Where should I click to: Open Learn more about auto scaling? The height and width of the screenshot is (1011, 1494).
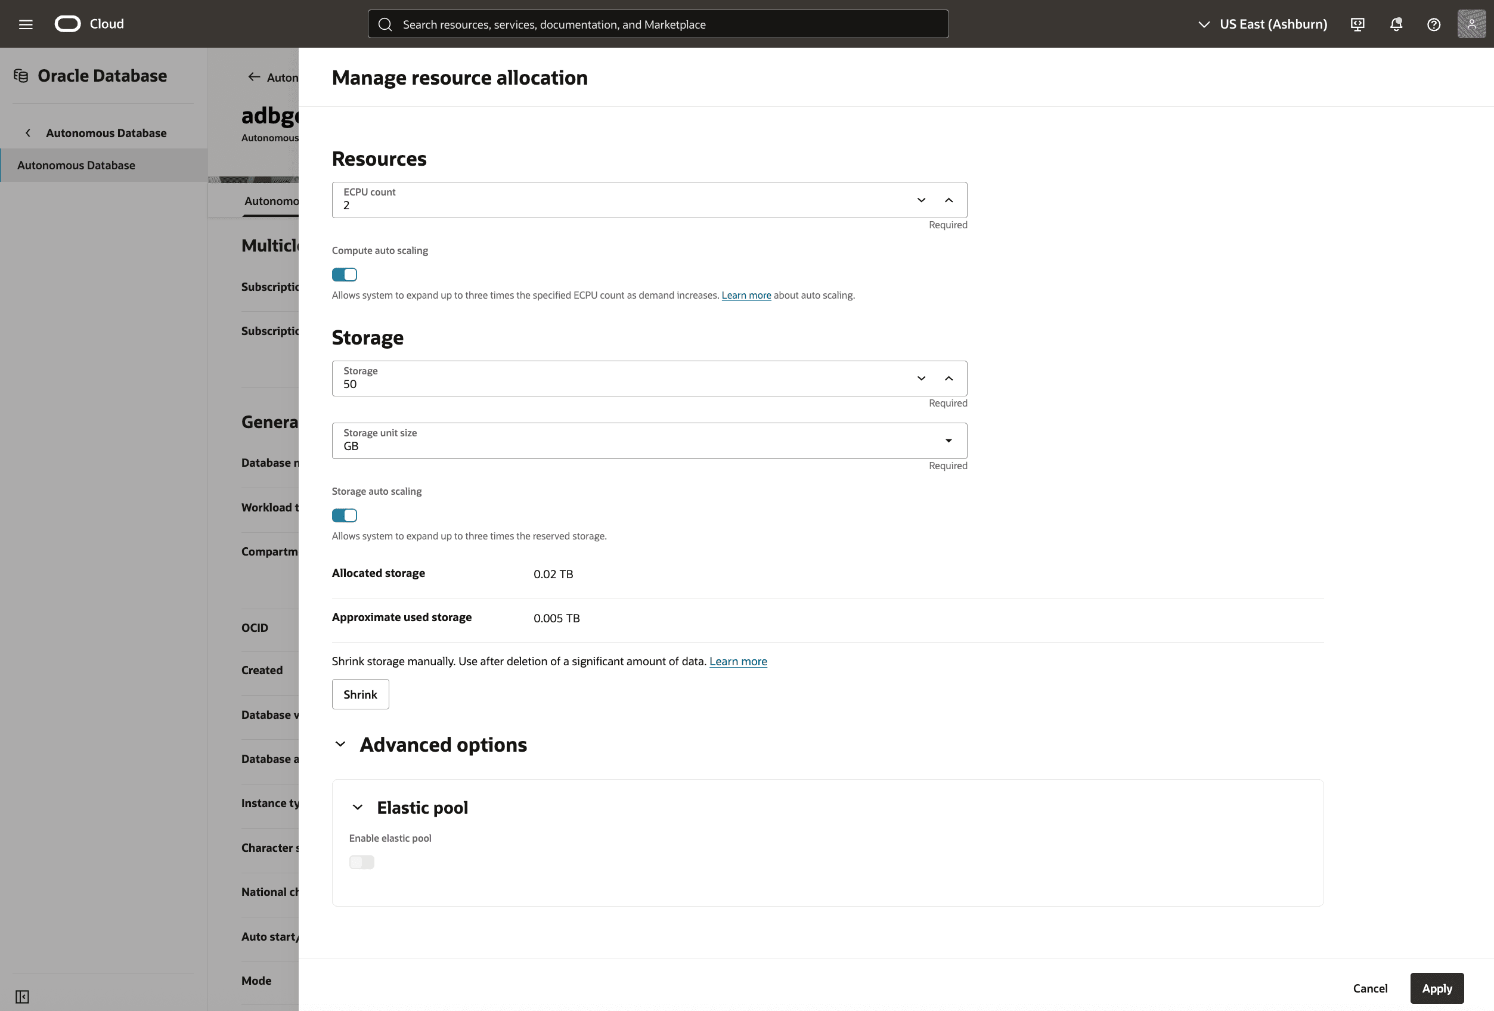coord(746,295)
